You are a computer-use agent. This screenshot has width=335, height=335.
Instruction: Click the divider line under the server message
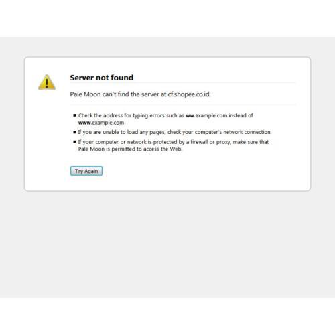point(182,105)
